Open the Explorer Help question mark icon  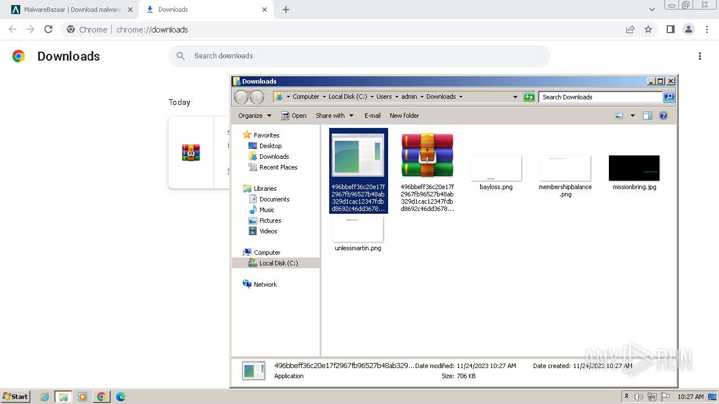pos(663,116)
